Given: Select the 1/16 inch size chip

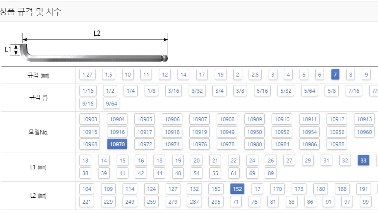Looking at the screenshot, I should click(x=88, y=91).
